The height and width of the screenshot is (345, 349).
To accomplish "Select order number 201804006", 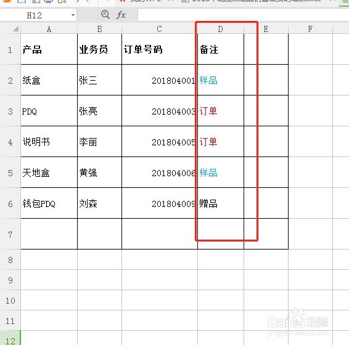I will coord(160,172).
